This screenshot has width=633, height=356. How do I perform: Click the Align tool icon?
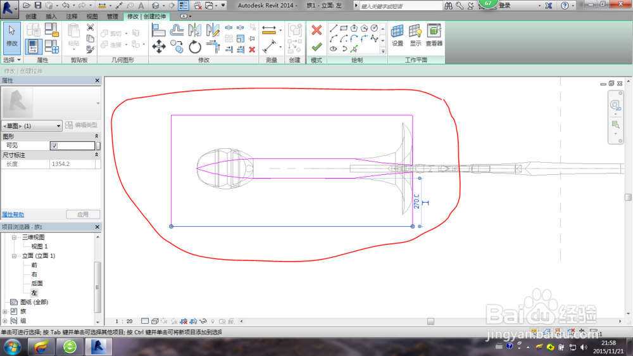tap(159, 30)
